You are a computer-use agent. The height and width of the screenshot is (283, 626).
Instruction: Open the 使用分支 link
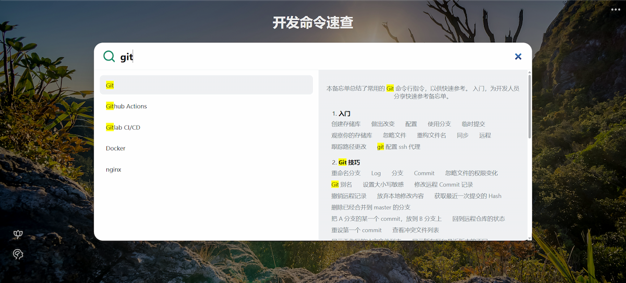[x=439, y=124]
